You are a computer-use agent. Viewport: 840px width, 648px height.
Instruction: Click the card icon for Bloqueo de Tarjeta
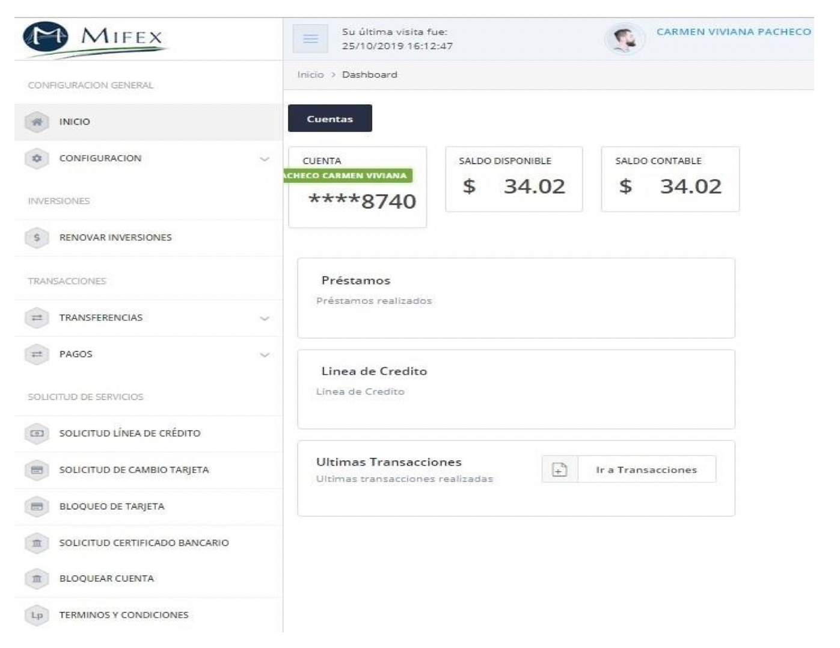[37, 507]
